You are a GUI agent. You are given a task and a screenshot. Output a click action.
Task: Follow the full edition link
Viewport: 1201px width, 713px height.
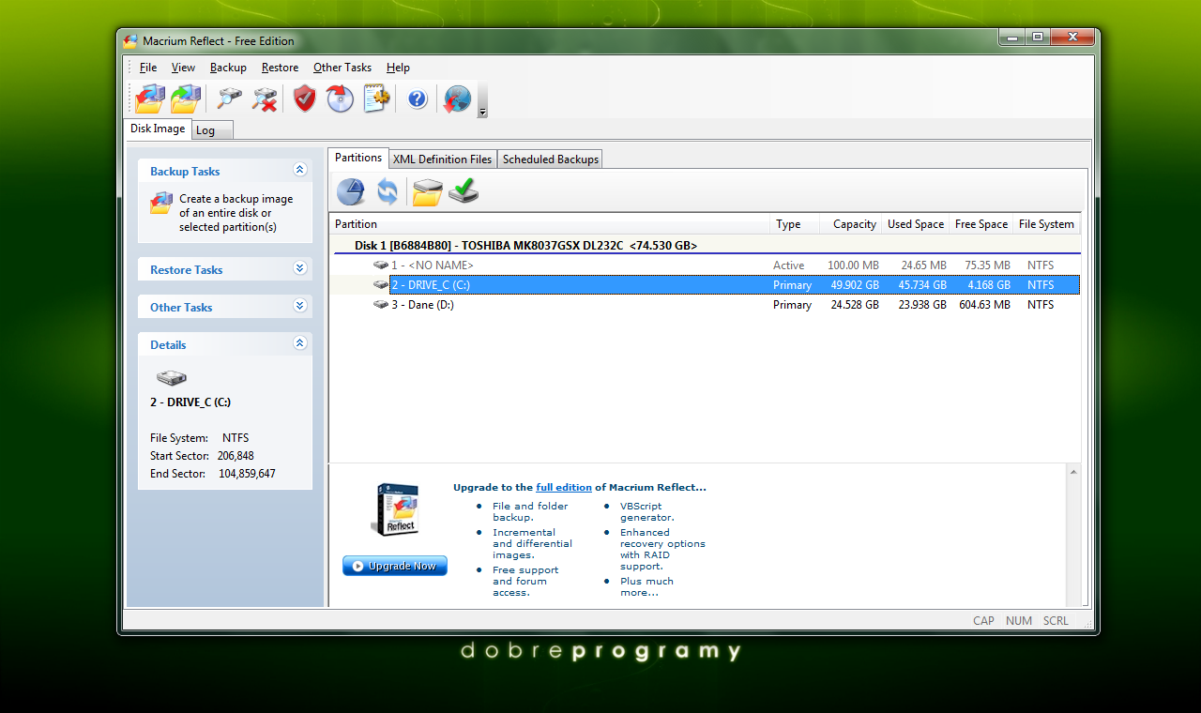tap(564, 488)
